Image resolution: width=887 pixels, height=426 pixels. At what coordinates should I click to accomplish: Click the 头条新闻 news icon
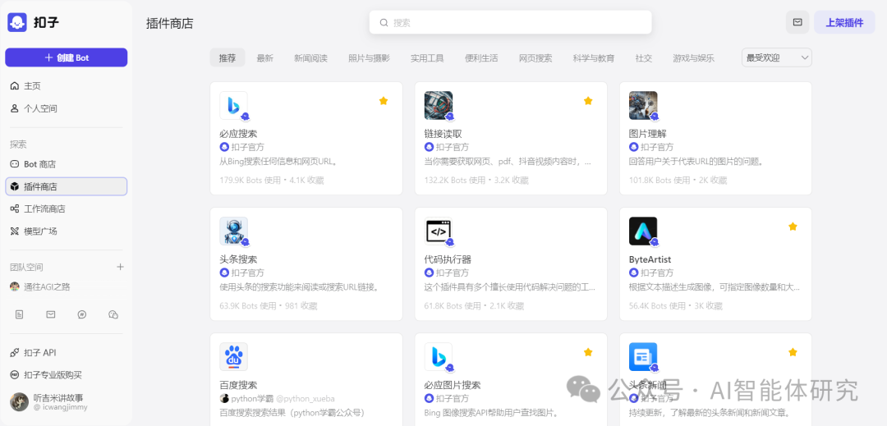click(643, 356)
